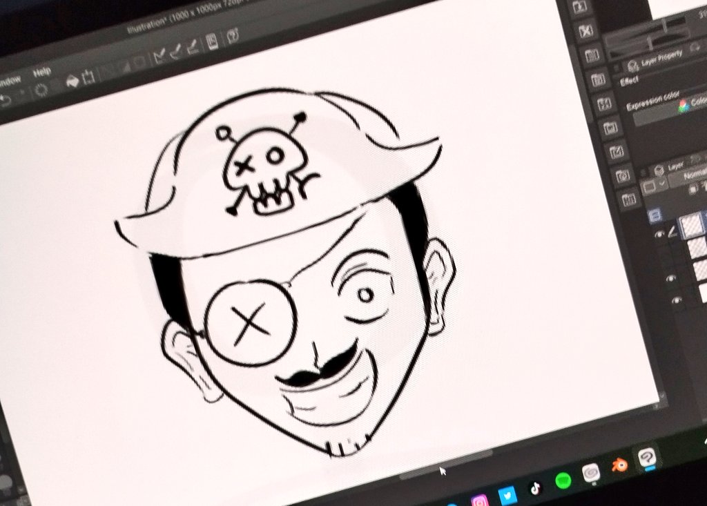Viewport: 707px width, 506px height.
Task: Open Clip Studio Paint from the taskbar
Action: (x=648, y=458)
